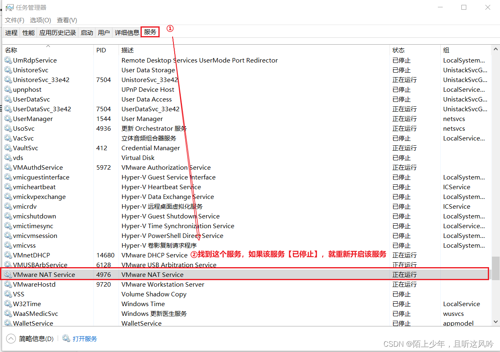The image size is (500, 352).
Task: Click the wusvcs group cell
Action: click(x=454, y=313)
